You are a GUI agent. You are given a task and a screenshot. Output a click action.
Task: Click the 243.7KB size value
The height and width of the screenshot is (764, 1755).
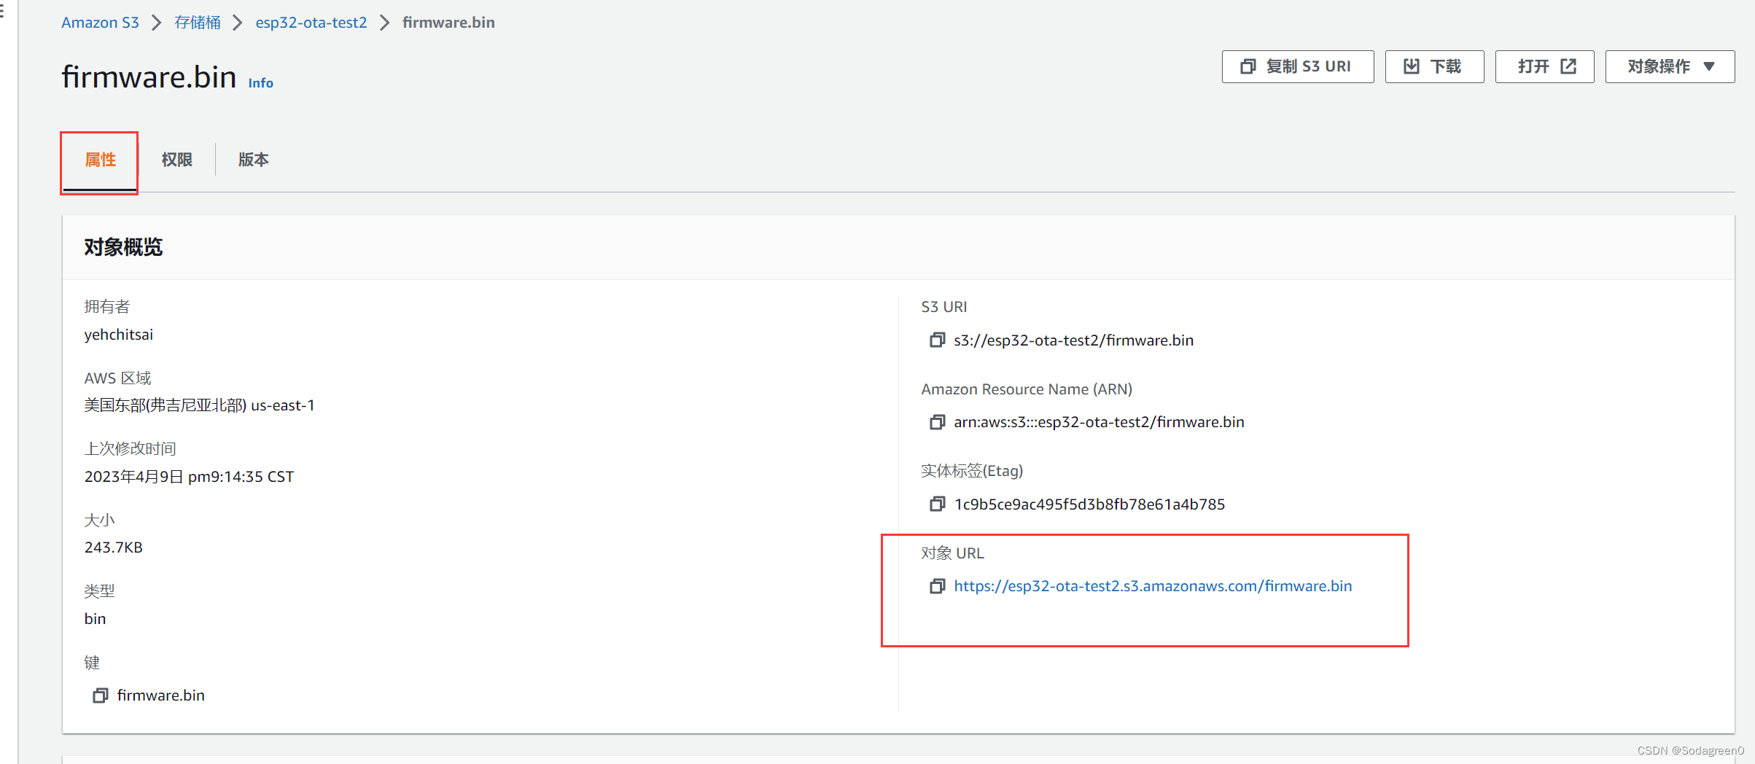pos(114,547)
